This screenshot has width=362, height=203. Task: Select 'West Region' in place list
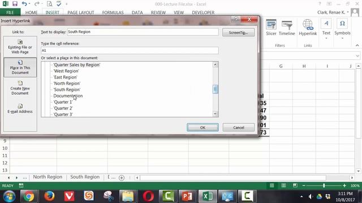tap(66, 71)
